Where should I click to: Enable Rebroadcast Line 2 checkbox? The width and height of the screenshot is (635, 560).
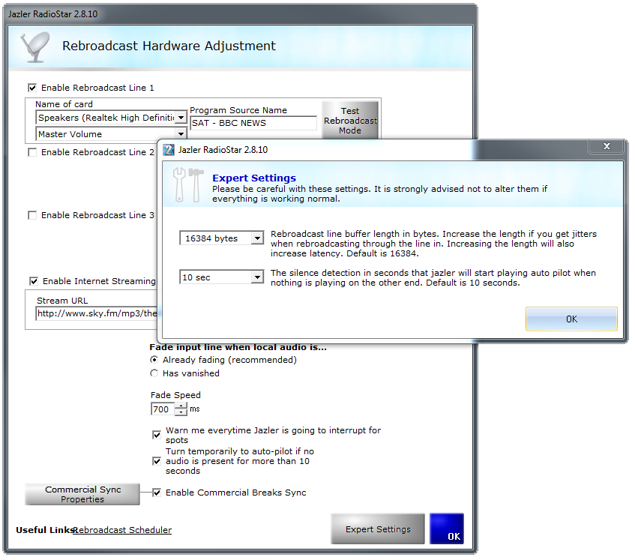[32, 152]
